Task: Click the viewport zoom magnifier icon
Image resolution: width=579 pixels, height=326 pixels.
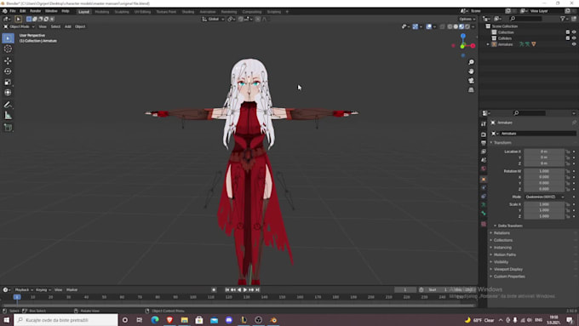Action: click(471, 62)
